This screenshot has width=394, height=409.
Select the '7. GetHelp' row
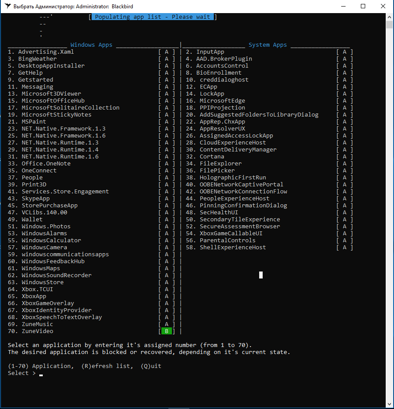tap(91, 73)
